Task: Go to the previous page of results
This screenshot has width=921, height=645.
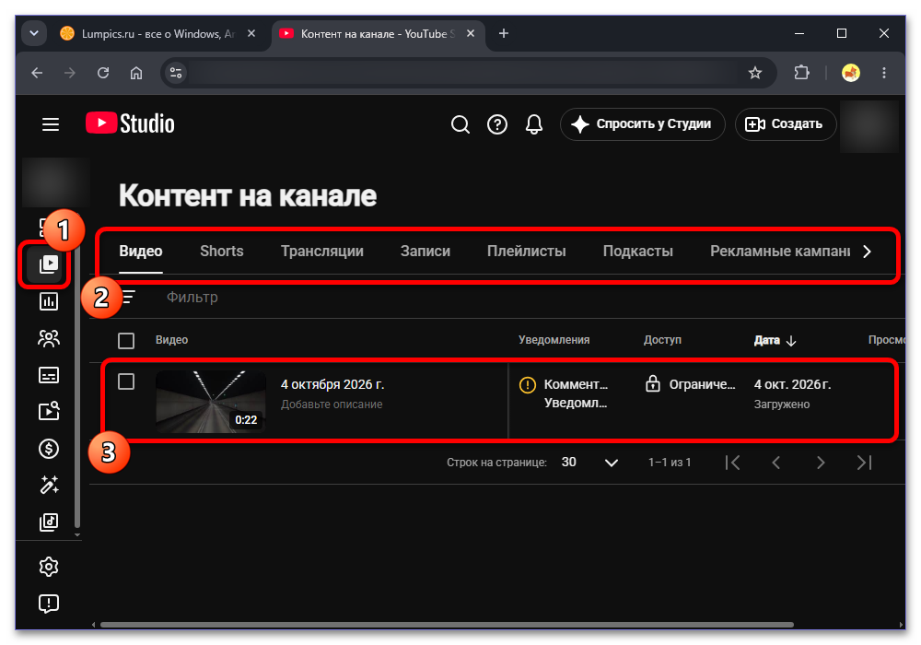Action: 775,463
